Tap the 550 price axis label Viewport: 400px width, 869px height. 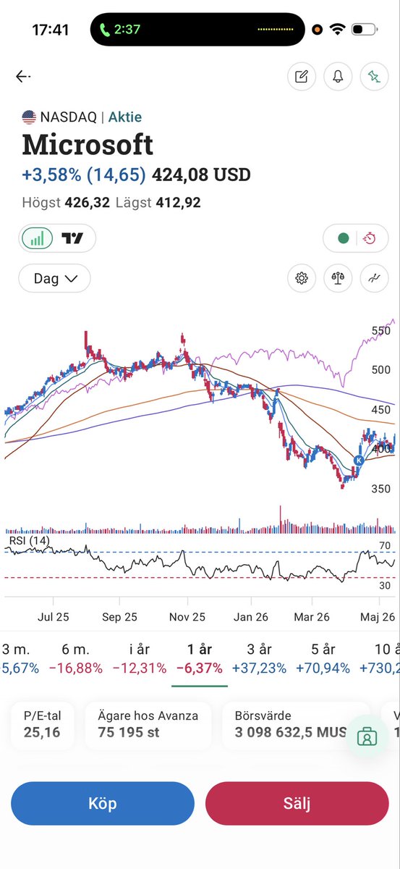point(381,330)
